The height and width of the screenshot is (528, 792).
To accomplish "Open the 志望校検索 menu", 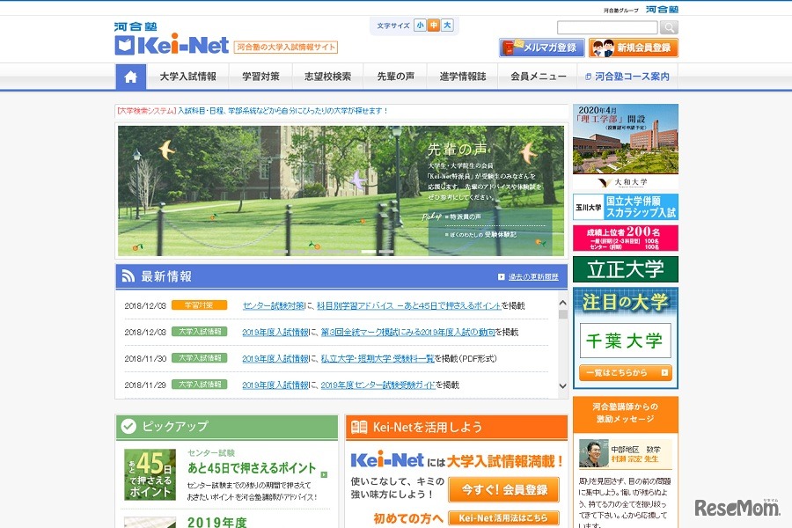I will click(x=327, y=77).
